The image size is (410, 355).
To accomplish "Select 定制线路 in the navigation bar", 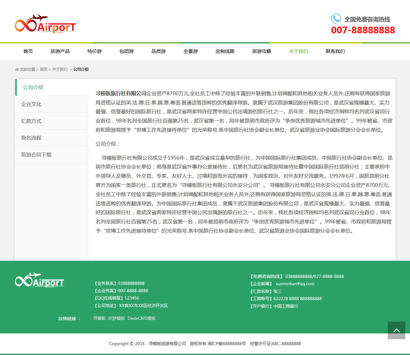I will point(225,51).
